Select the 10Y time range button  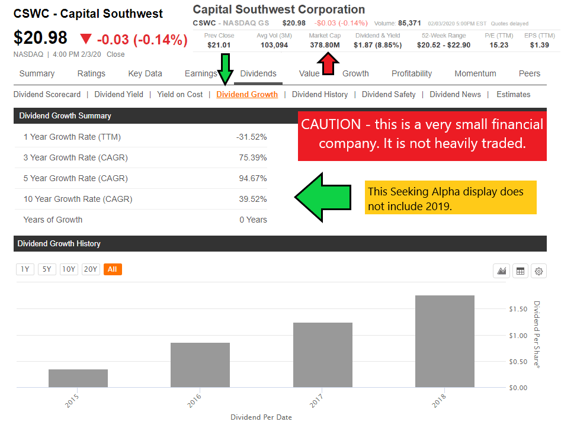click(69, 269)
